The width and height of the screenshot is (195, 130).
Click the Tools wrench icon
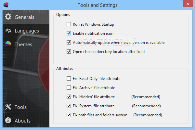(x=8, y=107)
